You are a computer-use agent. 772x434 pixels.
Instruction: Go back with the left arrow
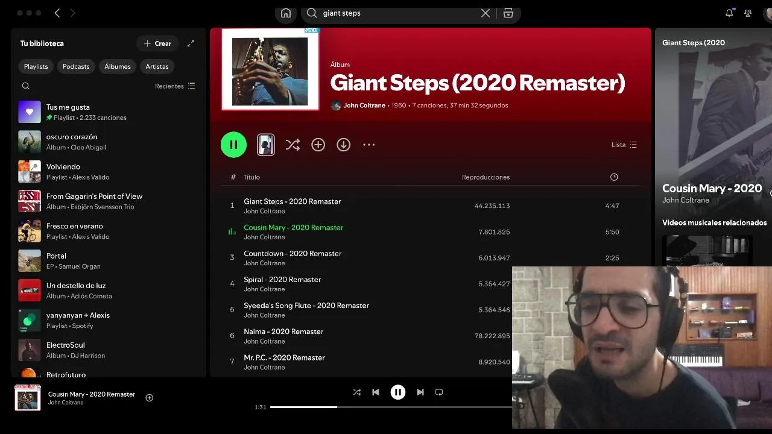[57, 13]
